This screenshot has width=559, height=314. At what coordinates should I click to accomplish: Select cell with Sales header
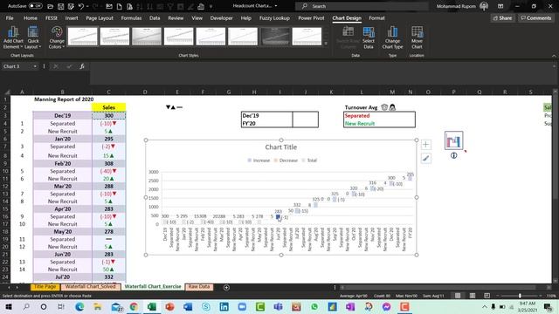click(x=108, y=107)
